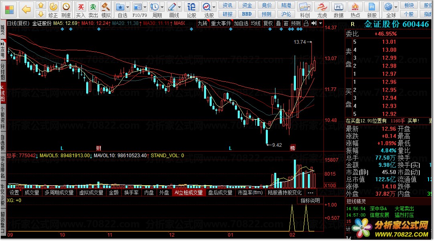
Task: Open the 设置 indicator settings tab
Action: [14, 192]
